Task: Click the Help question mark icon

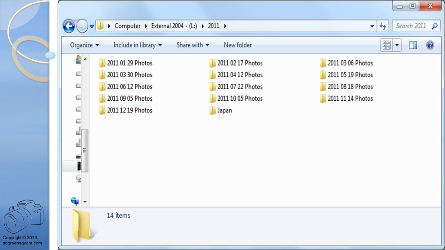Action: point(430,45)
